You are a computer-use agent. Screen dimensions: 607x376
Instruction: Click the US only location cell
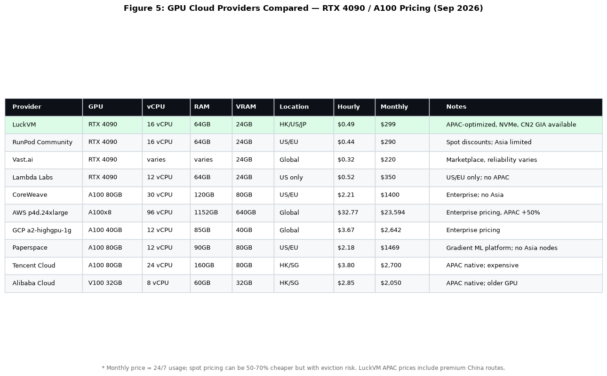click(304, 178)
